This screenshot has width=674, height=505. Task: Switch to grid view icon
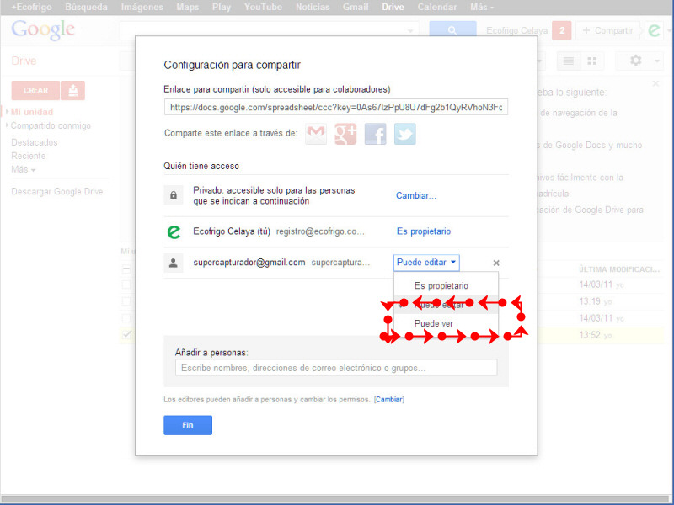pyautogui.click(x=592, y=61)
